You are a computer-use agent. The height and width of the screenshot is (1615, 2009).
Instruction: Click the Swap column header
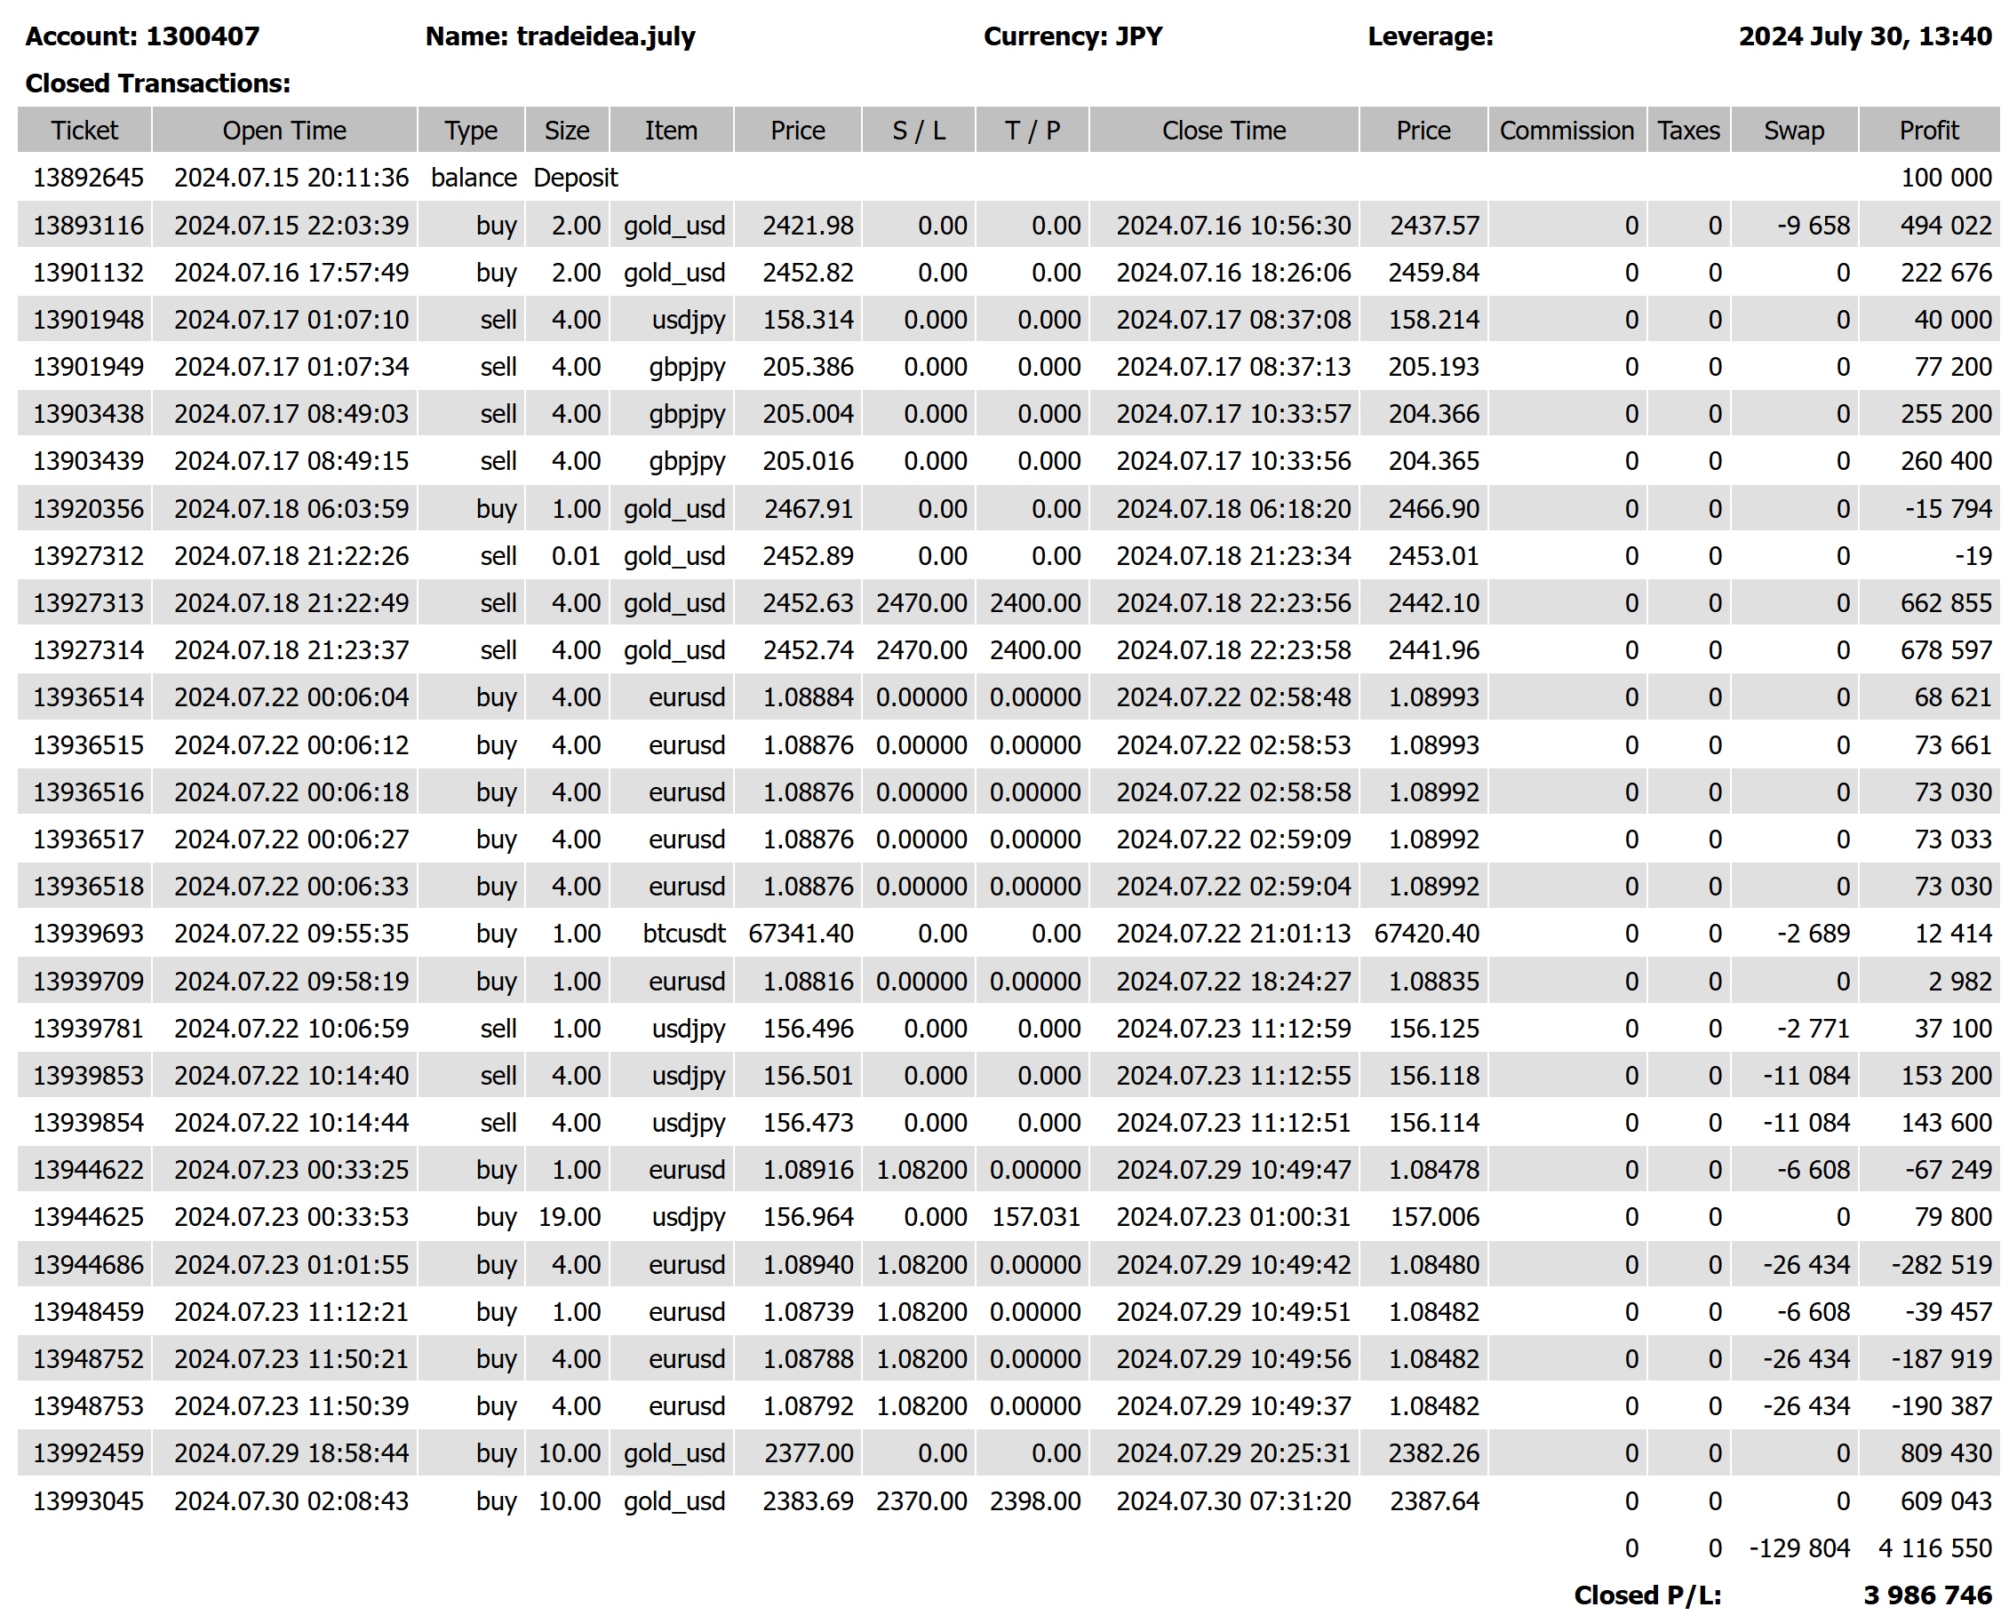tap(1793, 131)
